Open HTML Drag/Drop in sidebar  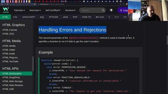pyautogui.click(x=11, y=77)
